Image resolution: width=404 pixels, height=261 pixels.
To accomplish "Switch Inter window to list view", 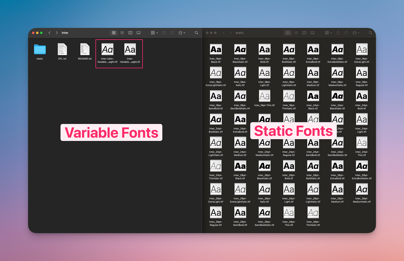I will [x=122, y=33].
